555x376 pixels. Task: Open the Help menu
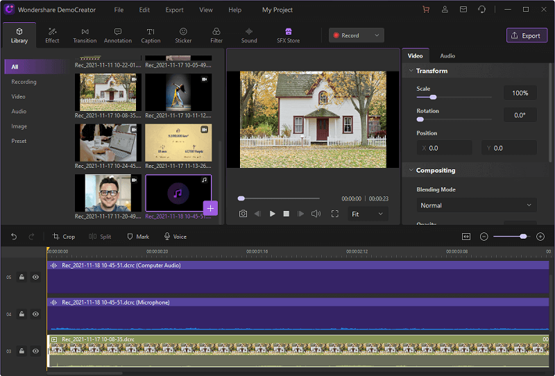click(x=235, y=10)
